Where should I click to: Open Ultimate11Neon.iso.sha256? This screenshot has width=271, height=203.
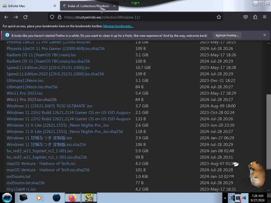click(x=32, y=87)
